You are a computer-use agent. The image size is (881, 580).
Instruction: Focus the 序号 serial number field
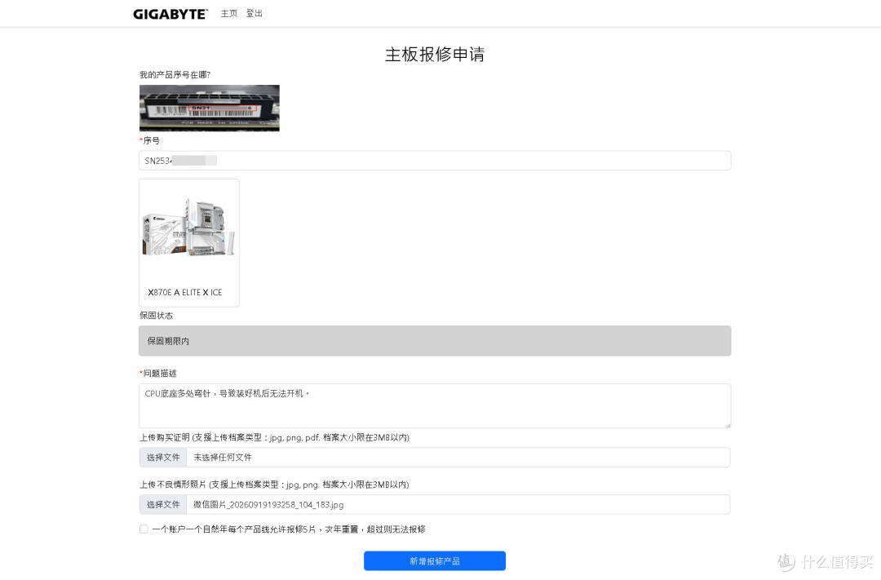435,161
